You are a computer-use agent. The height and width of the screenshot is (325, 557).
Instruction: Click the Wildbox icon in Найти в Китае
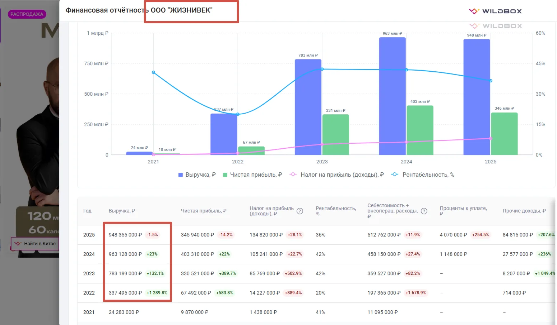[18, 244]
